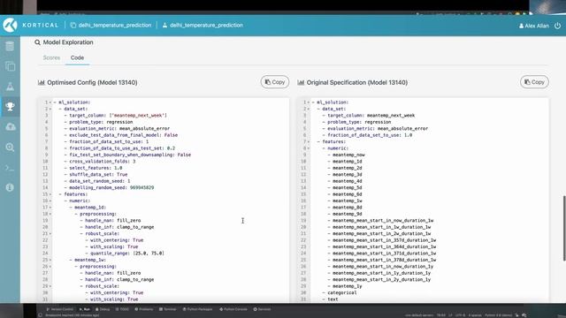Copy the Optimised Config code

tap(275, 82)
